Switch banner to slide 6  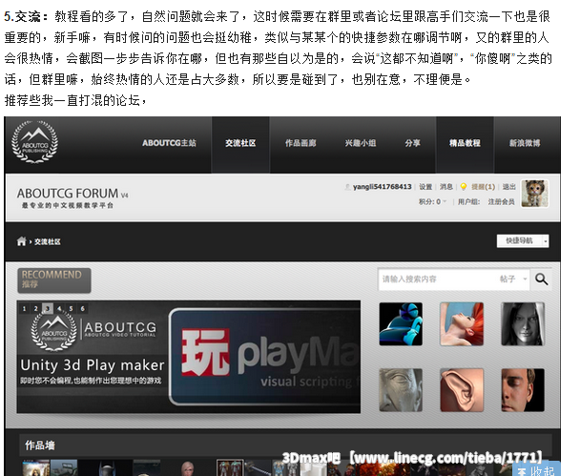click(82, 308)
